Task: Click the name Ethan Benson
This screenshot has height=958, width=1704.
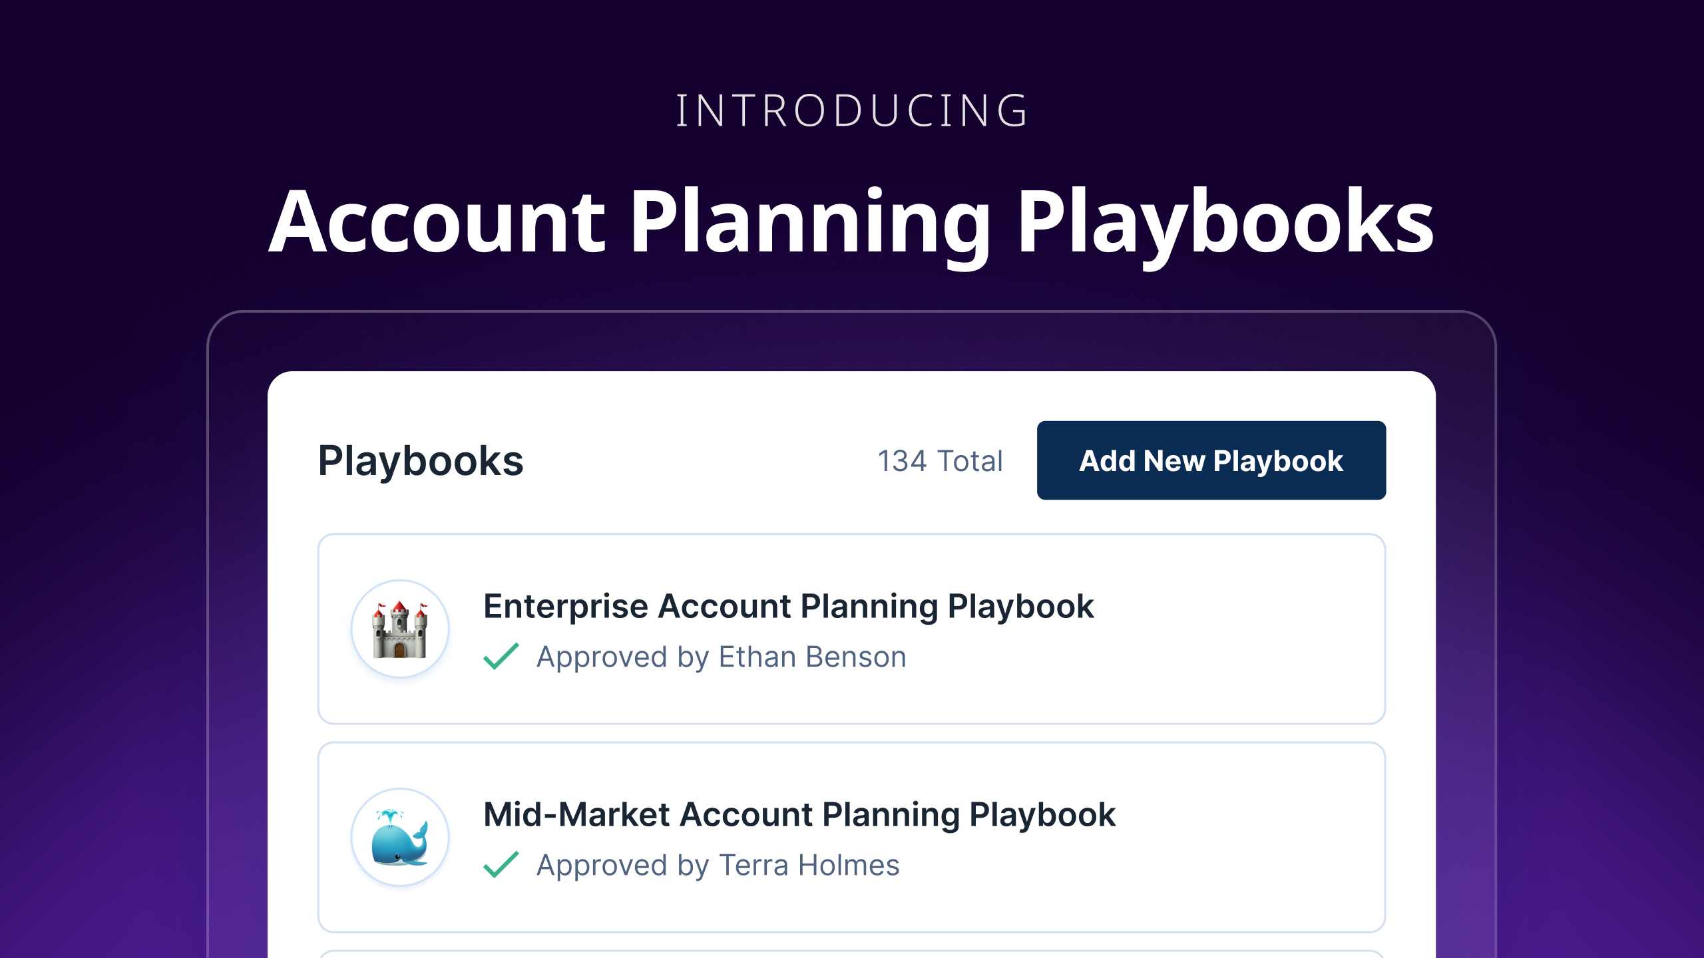Action: [813, 657]
